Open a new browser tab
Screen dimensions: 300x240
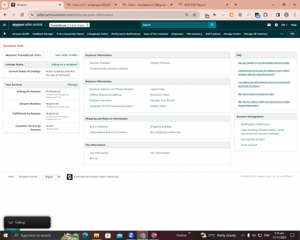coord(236,5)
